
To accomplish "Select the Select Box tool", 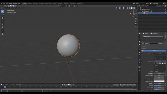I will coord(2,11).
